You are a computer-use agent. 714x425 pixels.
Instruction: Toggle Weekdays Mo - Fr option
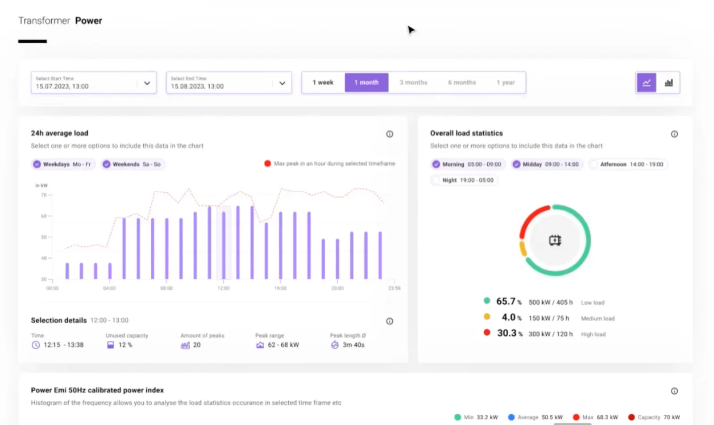tap(63, 164)
